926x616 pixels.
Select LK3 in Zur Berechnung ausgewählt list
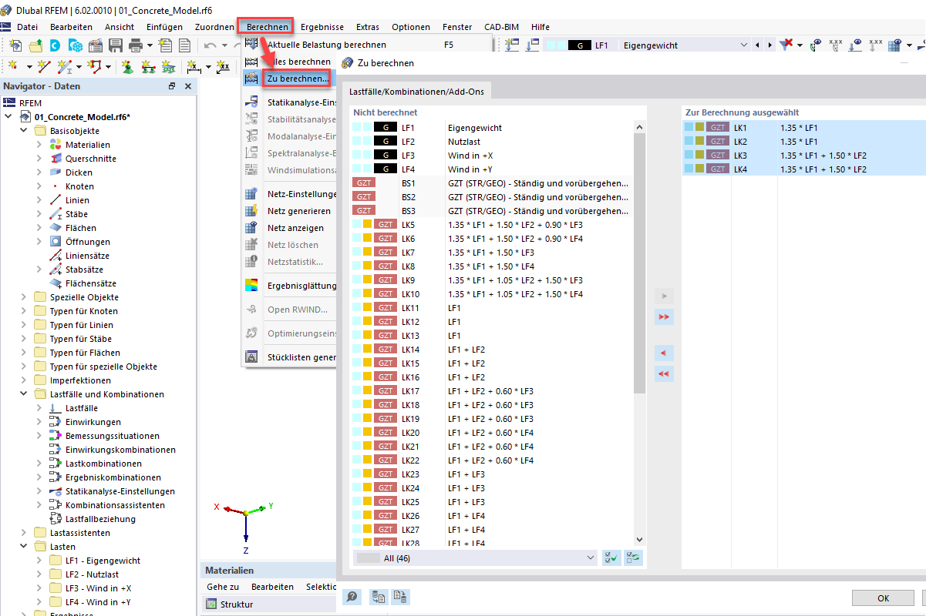pos(804,156)
